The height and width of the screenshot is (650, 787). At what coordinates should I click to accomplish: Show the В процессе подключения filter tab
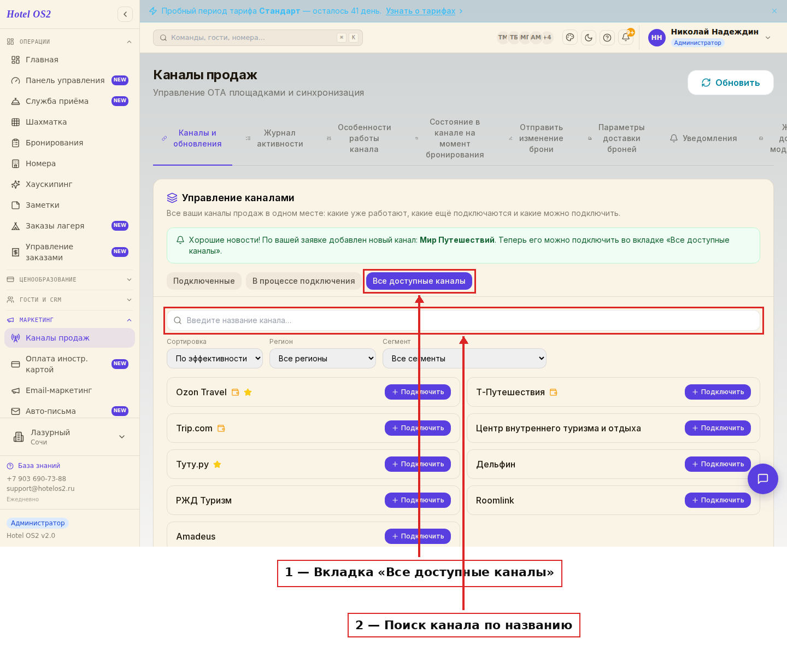click(303, 281)
